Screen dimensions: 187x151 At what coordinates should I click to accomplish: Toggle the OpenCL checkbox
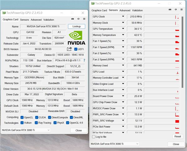[x=22, y=117]
